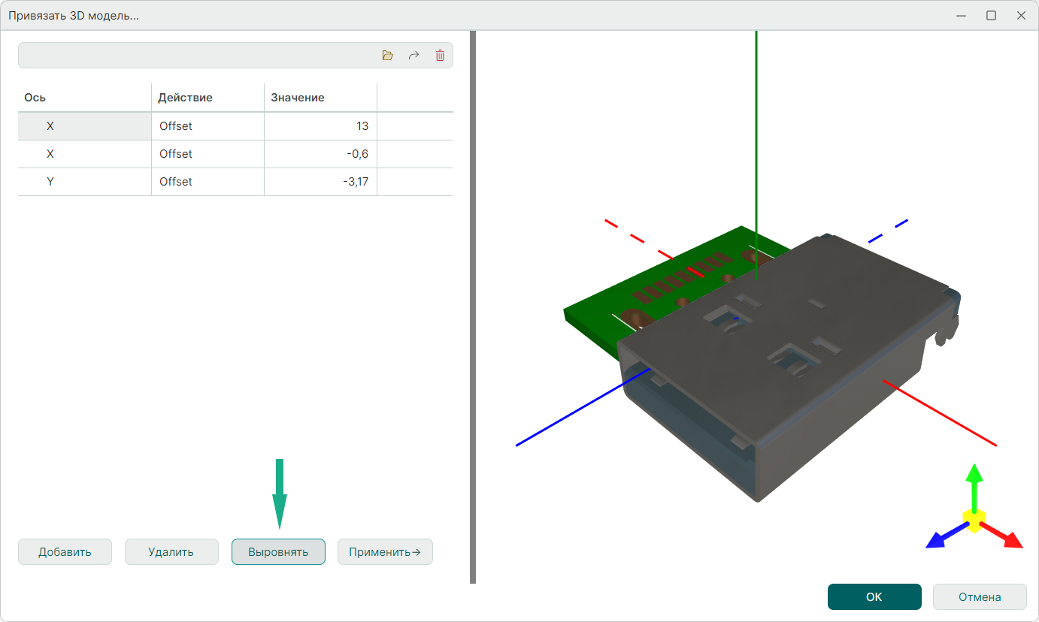Viewport: 1039px width, 622px height.
Task: Click the red arrow on axis gizmo
Action: 1007,536
